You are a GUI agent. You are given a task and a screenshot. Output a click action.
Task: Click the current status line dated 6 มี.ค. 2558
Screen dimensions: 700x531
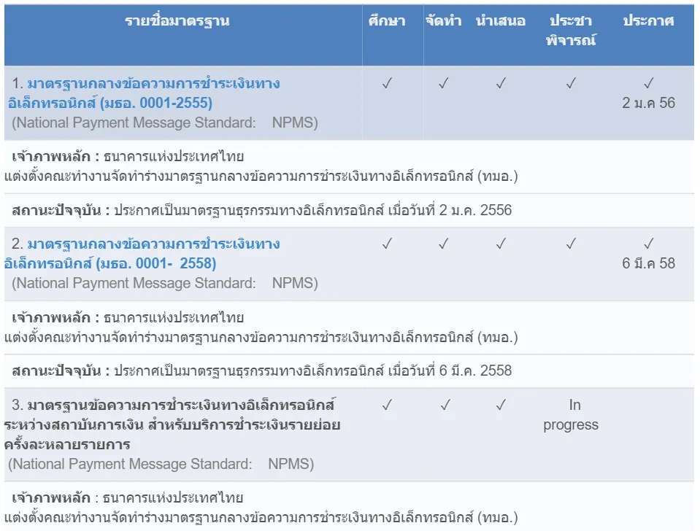click(263, 371)
